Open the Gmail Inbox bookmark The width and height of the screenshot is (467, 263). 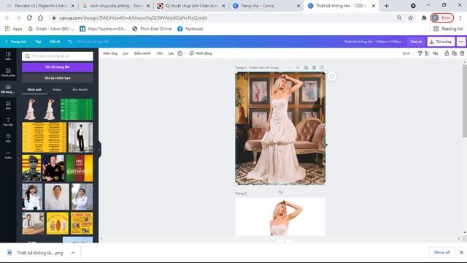[x=51, y=28]
